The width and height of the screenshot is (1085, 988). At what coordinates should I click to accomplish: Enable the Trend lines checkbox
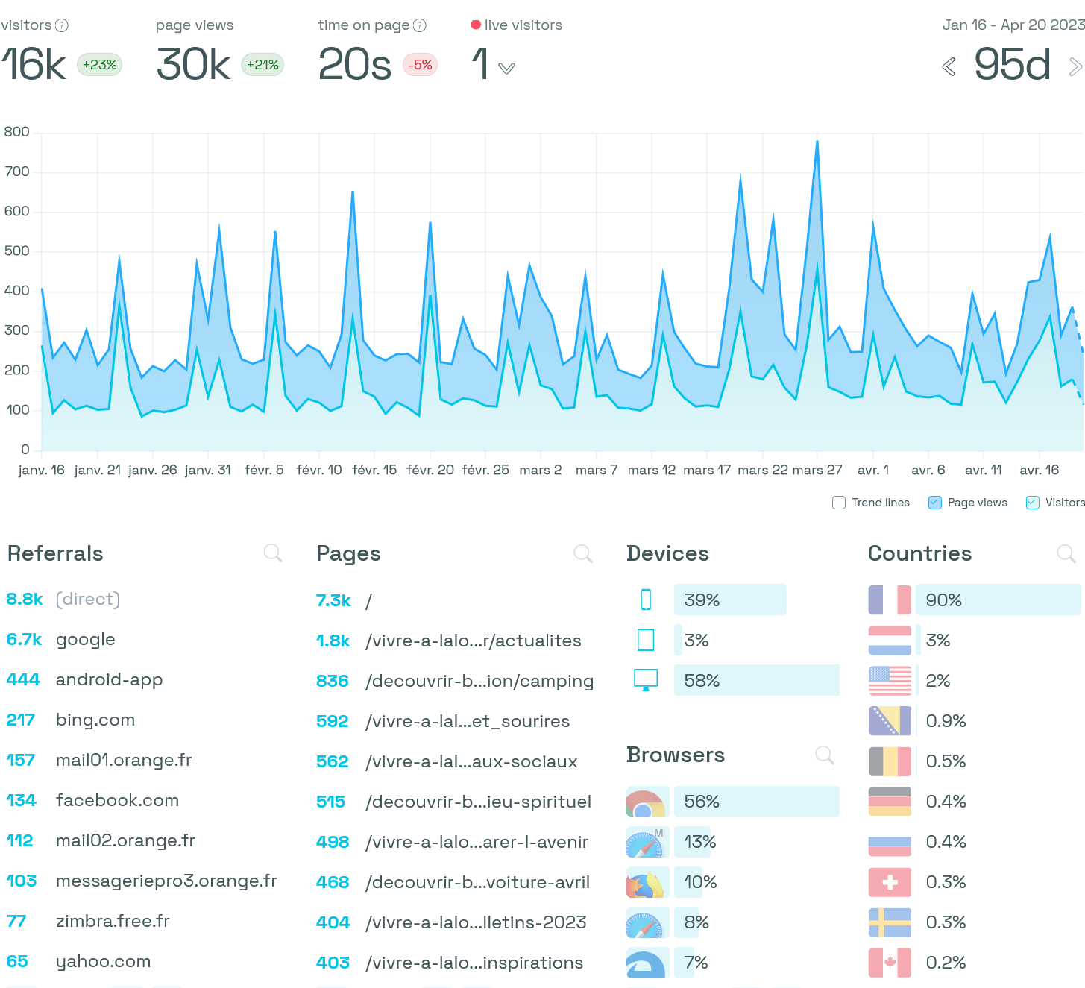click(x=839, y=503)
